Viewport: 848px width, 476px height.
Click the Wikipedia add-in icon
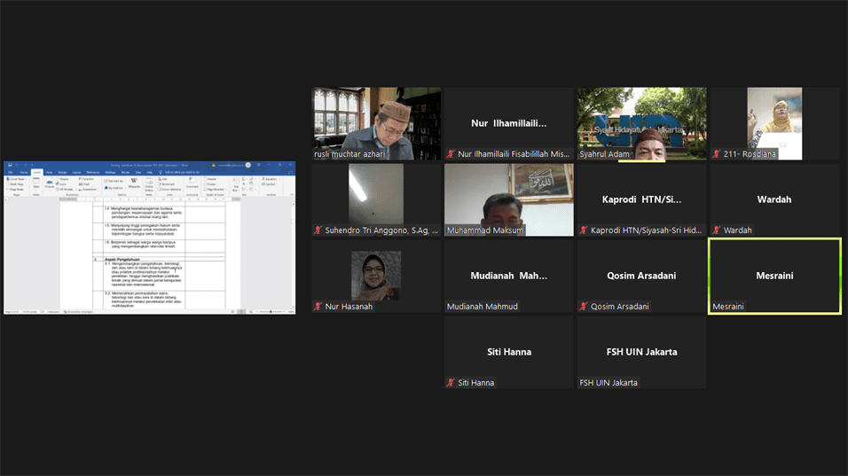point(134,183)
